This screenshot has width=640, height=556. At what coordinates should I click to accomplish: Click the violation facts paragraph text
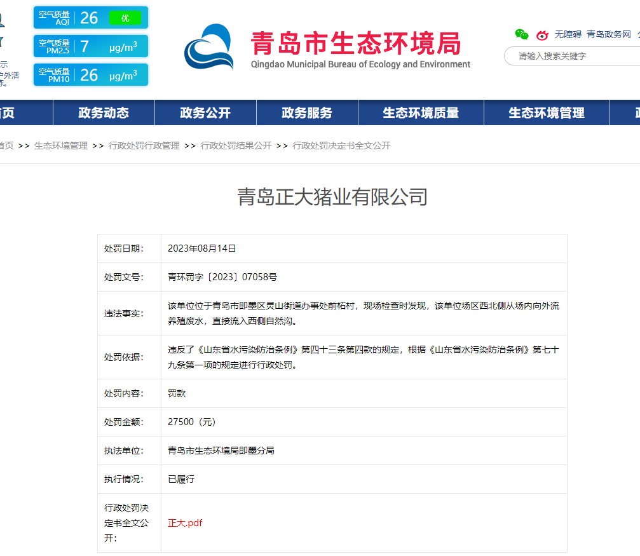(x=364, y=313)
